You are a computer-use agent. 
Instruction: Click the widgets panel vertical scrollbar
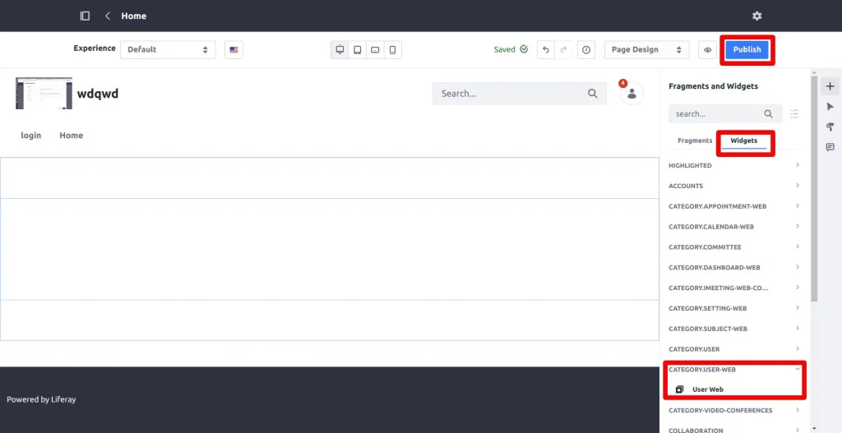click(x=814, y=188)
